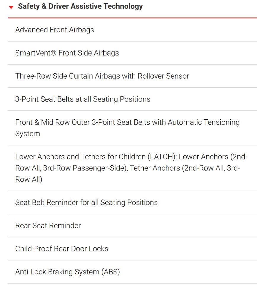257x285 pixels.
Task: Select the Advanced Front Airbags row
Action: pyautogui.click(x=132, y=30)
